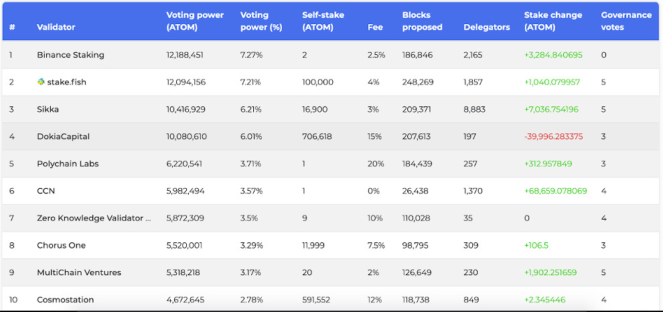Select Chorus One validator
The image size is (663, 312).
click(x=61, y=245)
